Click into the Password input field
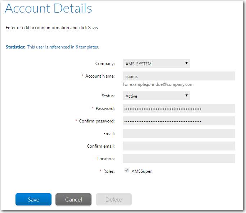Image resolution: width=246 pixels, height=213 pixels. [179, 108]
